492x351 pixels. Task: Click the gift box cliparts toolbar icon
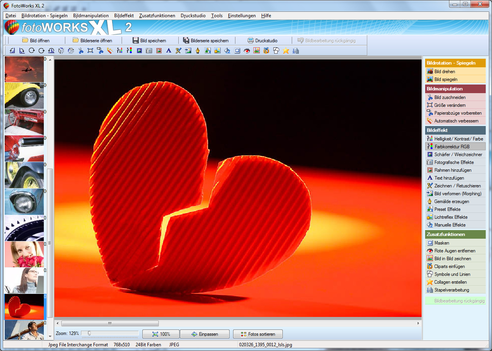(266, 50)
